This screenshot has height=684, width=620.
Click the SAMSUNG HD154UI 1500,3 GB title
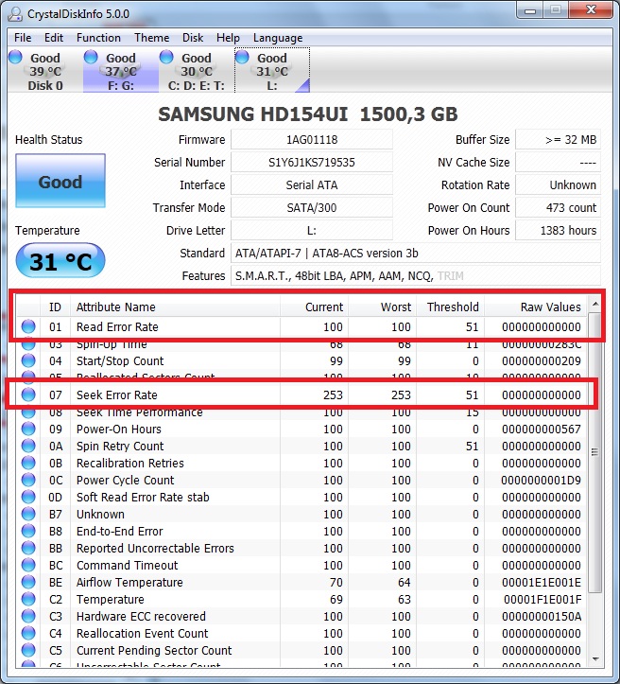coord(307,114)
